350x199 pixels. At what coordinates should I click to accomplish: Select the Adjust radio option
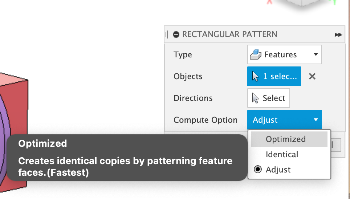pyautogui.click(x=258, y=170)
